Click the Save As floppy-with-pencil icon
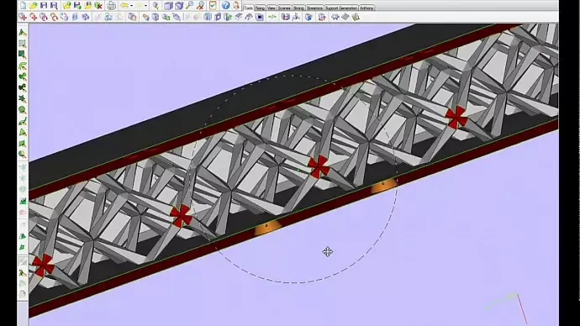580x326 pixels. coord(54,5)
